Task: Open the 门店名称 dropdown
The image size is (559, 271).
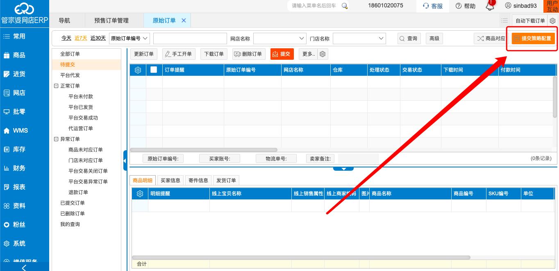Action: (359, 38)
